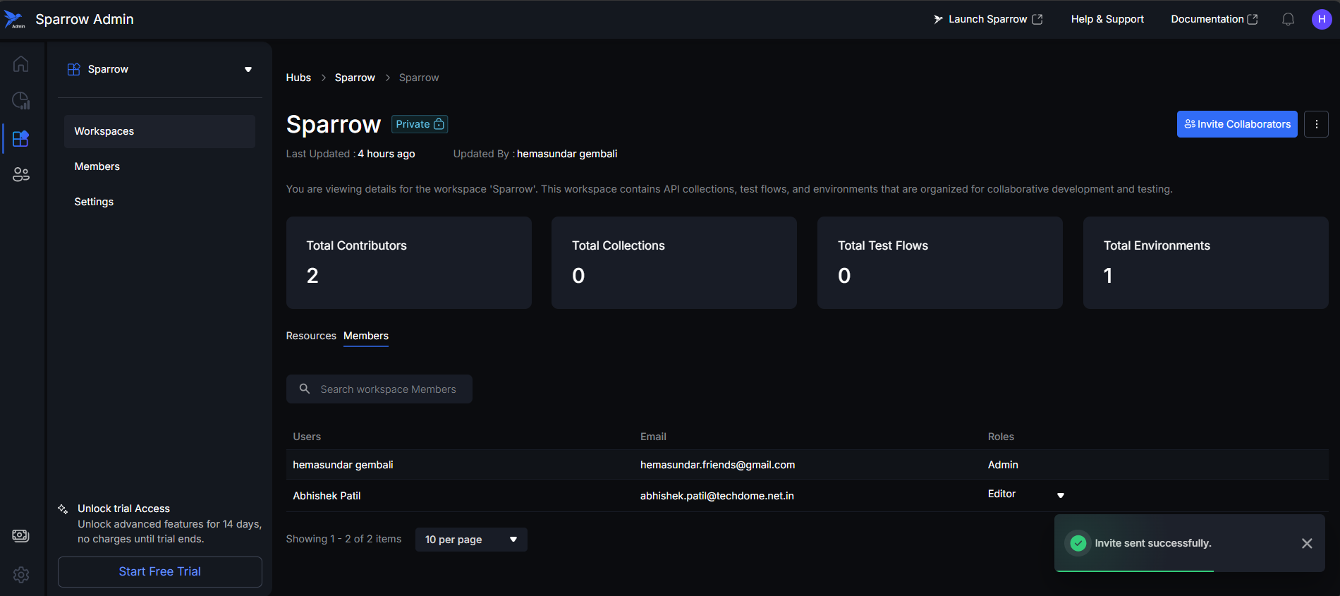Open Settings in the left navigation

[x=94, y=202]
